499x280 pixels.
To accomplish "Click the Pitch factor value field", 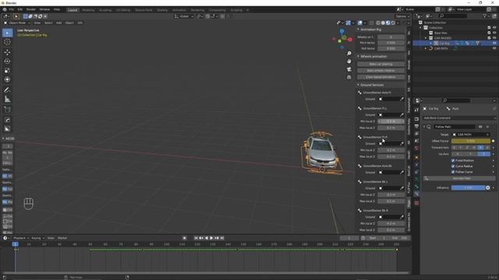I will (x=391, y=43).
